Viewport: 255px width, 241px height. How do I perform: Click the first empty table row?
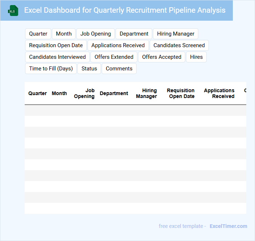coord(135,110)
